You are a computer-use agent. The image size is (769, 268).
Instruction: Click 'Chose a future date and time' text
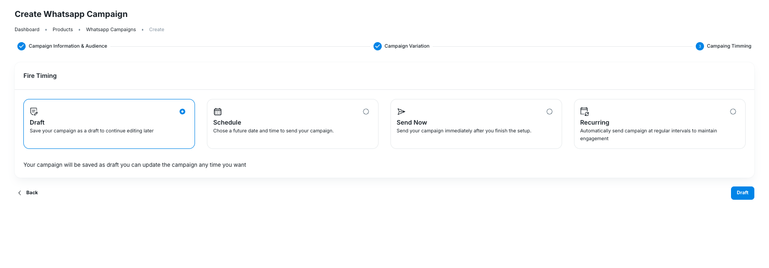(x=273, y=131)
